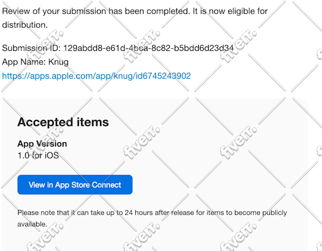Click the word "distribution." in the intro
This screenshot has width=322, height=251.
click(25, 25)
